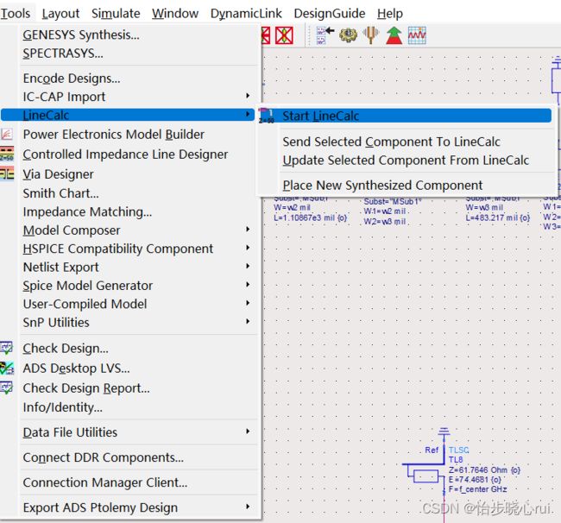This screenshot has height=523, width=561.
Task: Choose Send Selected Component To LineCalc
Action: click(391, 142)
